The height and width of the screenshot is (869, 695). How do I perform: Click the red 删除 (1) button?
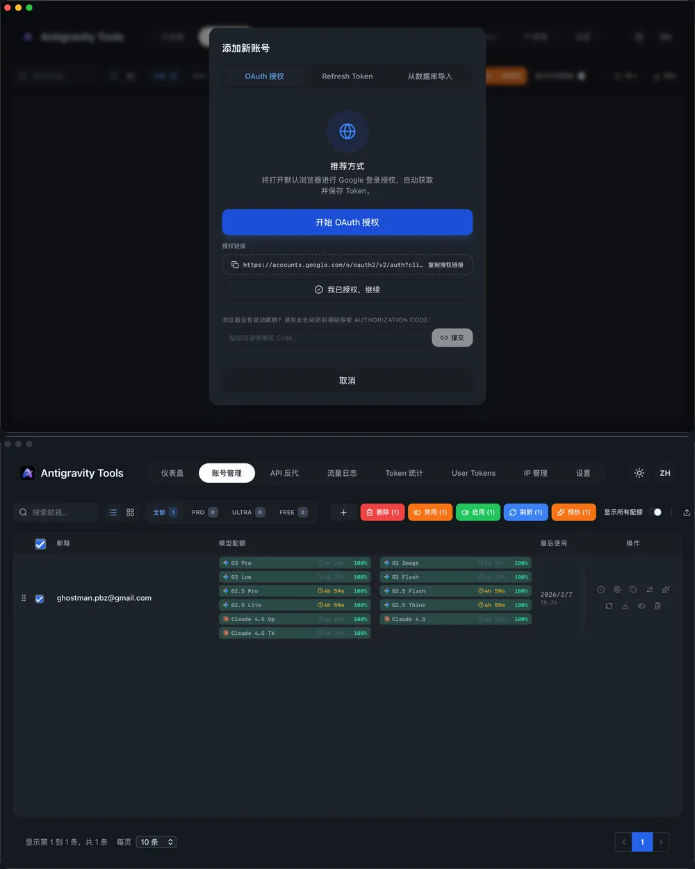point(382,512)
